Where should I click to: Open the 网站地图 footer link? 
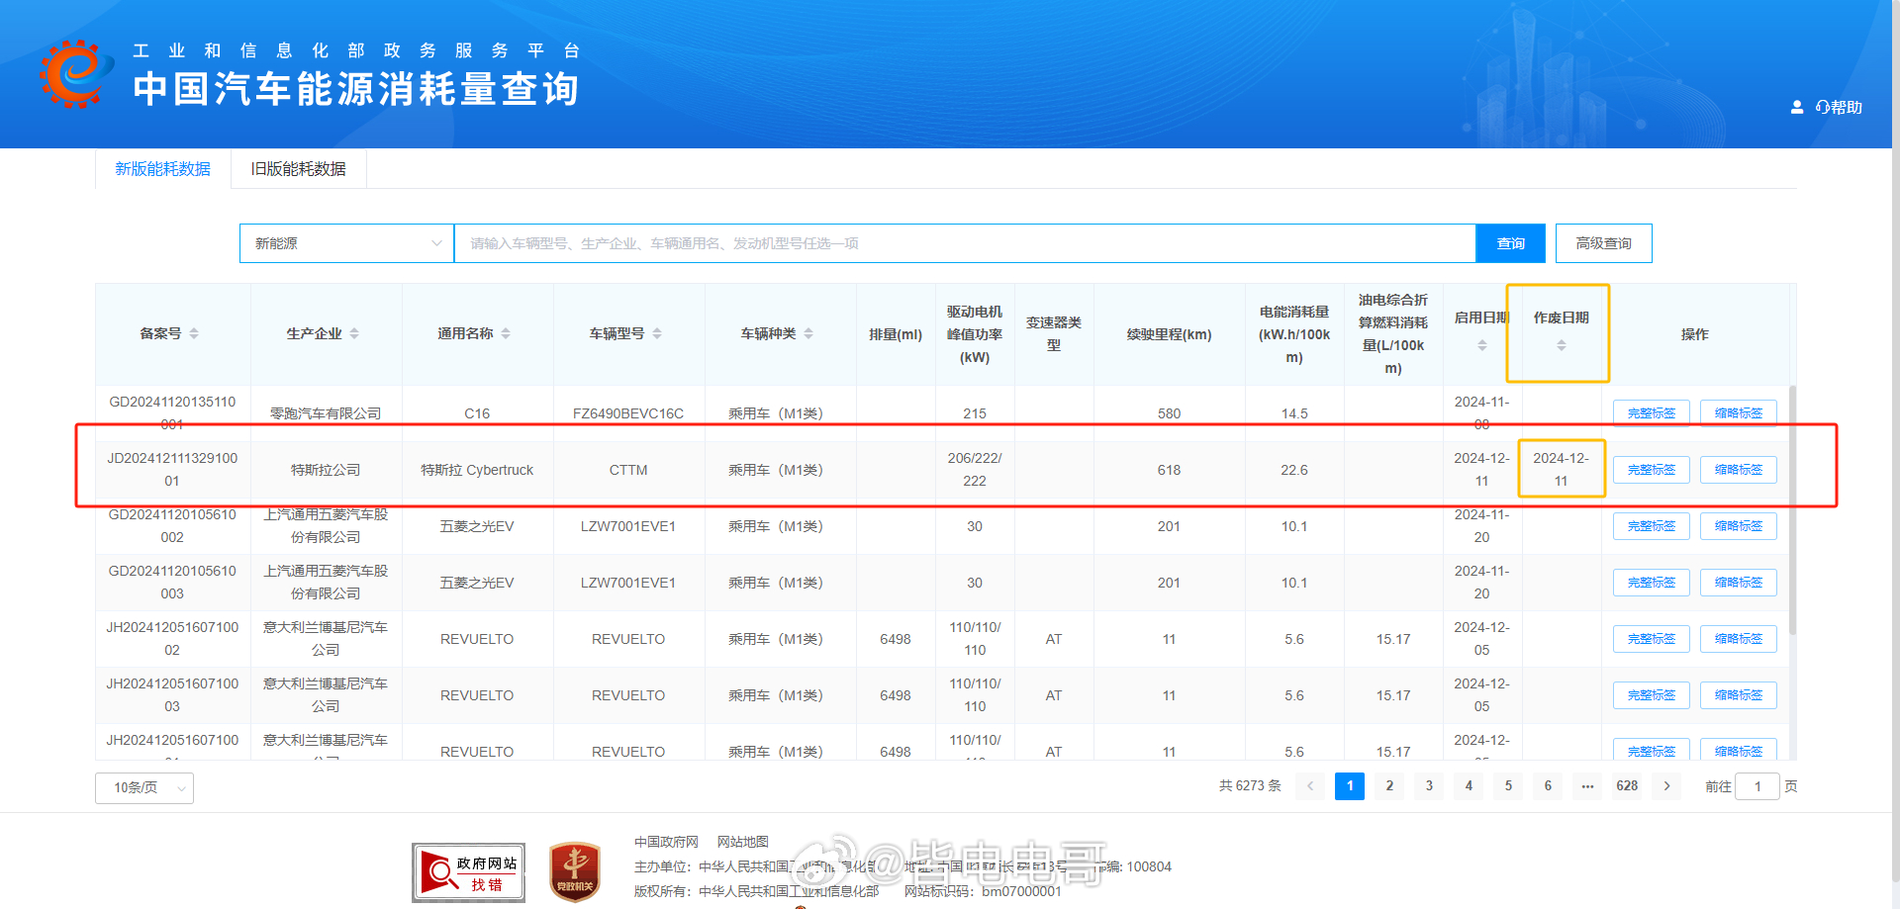[742, 842]
